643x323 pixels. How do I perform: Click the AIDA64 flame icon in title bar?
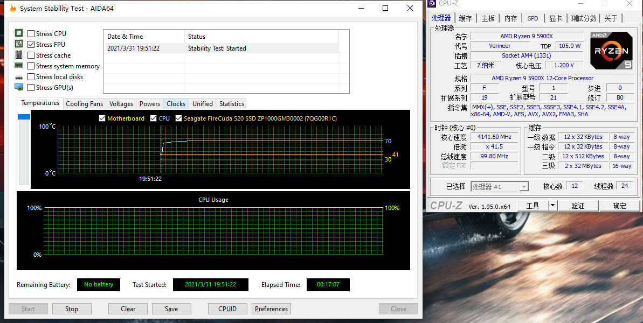[x=13, y=8]
